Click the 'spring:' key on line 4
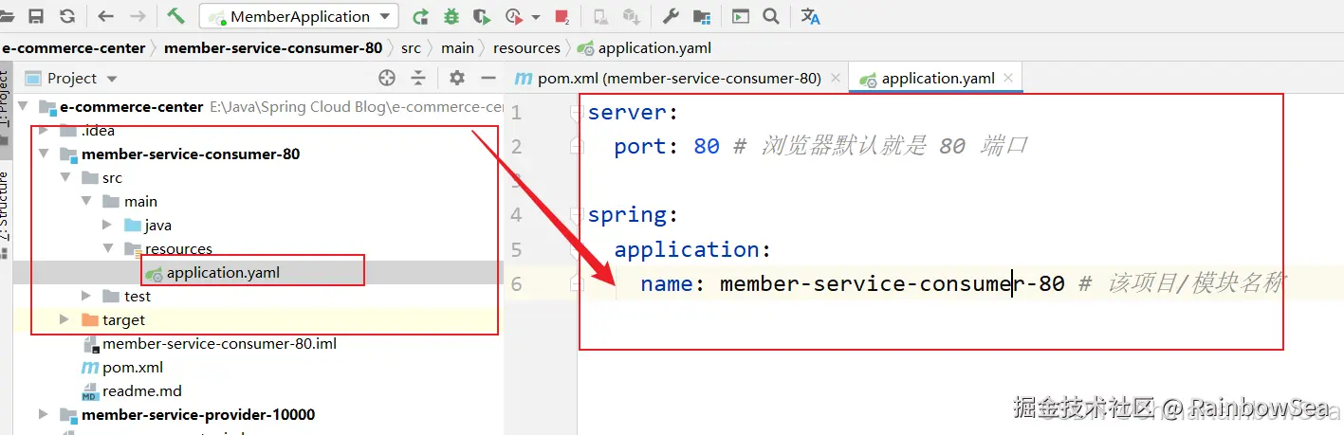The image size is (1344, 435). [634, 214]
